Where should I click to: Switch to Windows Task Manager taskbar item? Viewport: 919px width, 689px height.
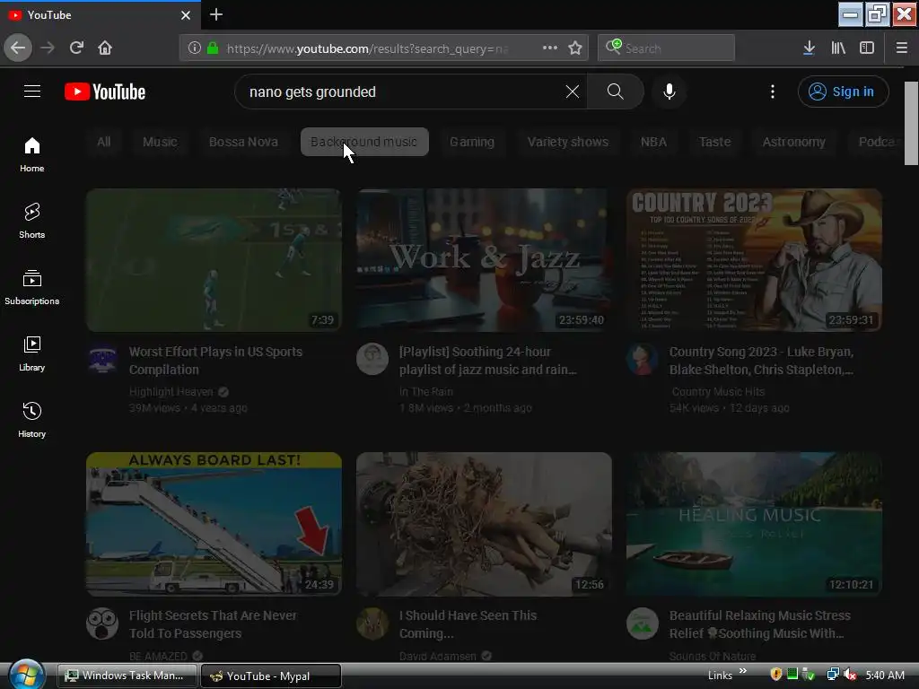127,676
